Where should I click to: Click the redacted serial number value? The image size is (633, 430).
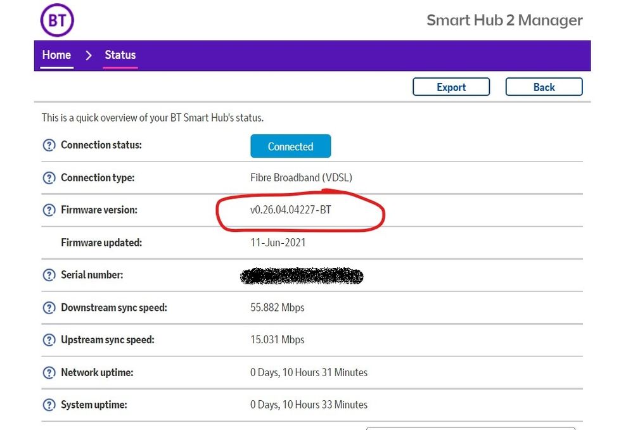pyautogui.click(x=302, y=276)
